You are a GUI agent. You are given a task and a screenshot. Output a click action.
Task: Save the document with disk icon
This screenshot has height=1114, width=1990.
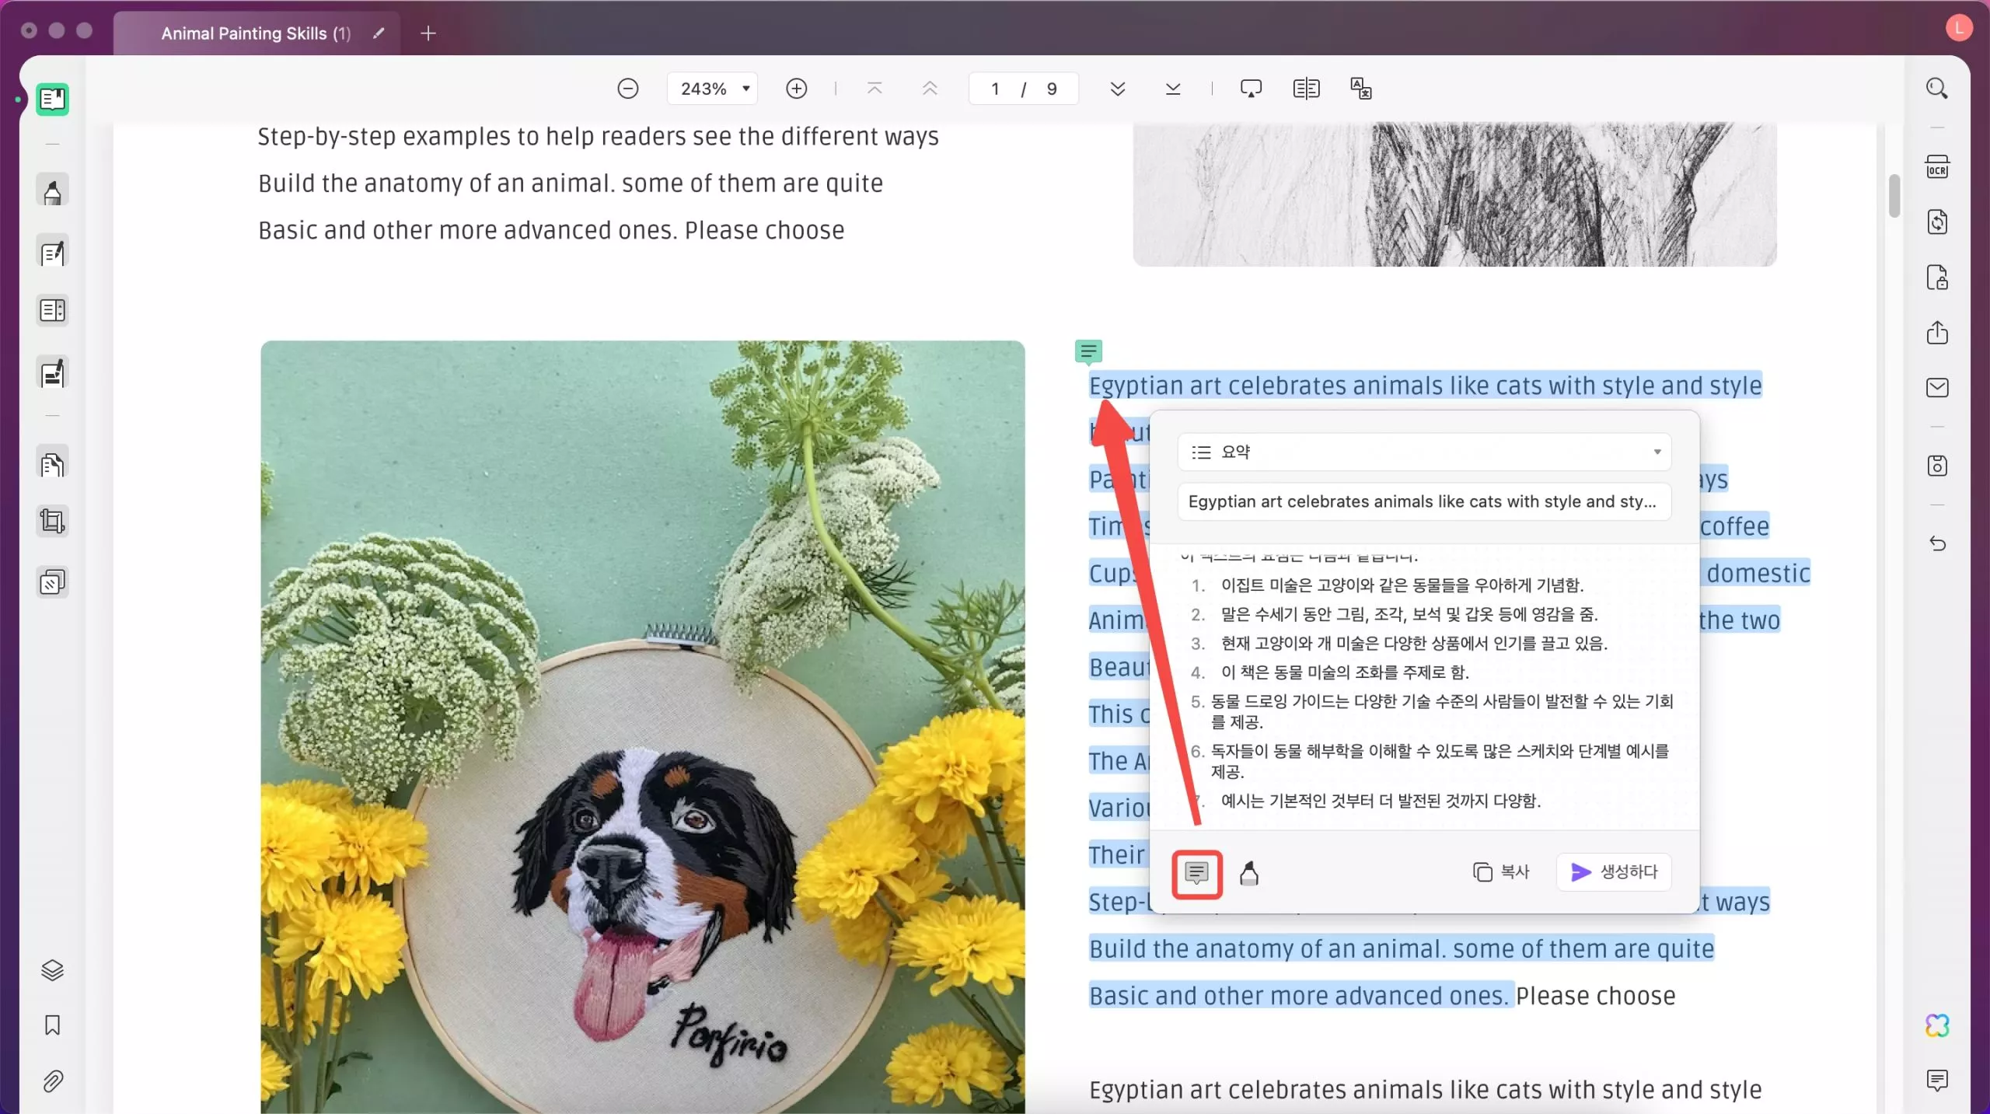[1937, 466]
